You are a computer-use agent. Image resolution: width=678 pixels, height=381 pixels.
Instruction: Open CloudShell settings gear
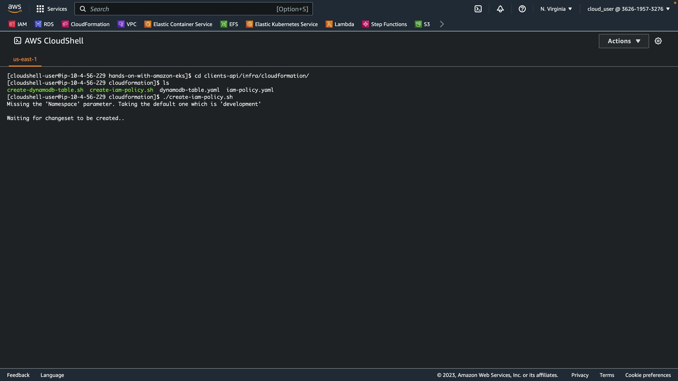pyautogui.click(x=658, y=41)
